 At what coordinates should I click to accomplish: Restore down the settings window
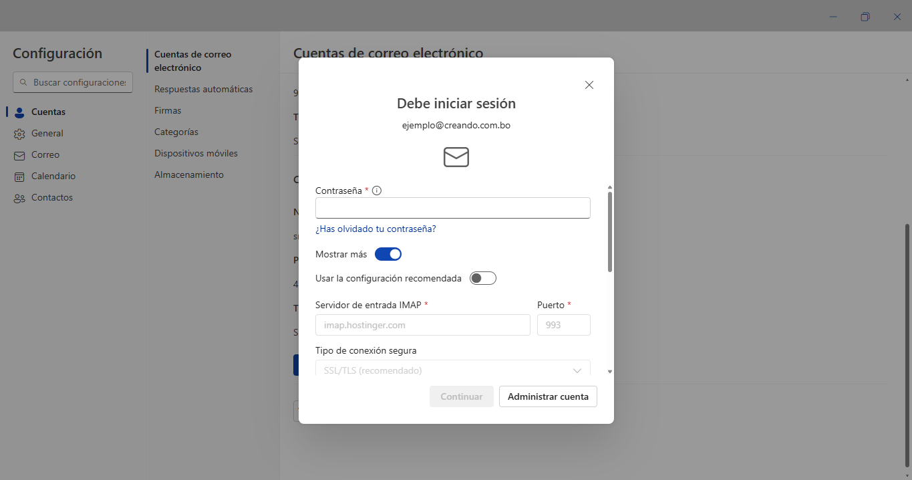tap(865, 17)
